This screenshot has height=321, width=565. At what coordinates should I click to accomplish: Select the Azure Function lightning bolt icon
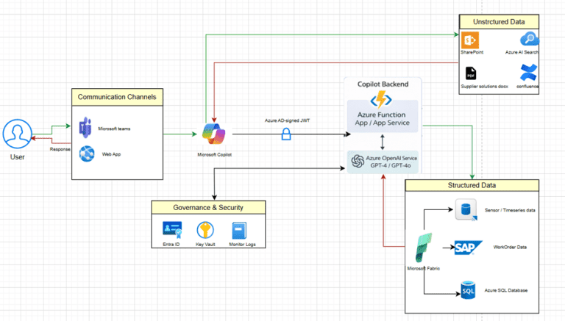pos(381,99)
